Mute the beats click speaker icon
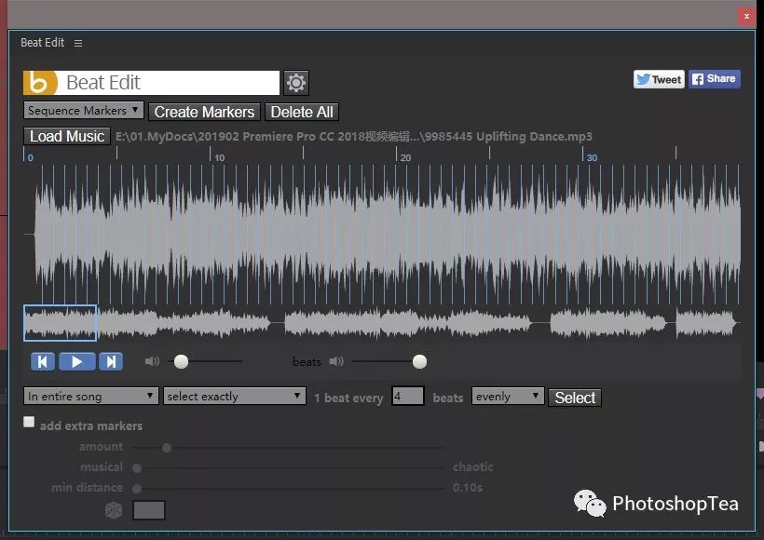The image size is (764, 540). pyautogui.click(x=336, y=361)
